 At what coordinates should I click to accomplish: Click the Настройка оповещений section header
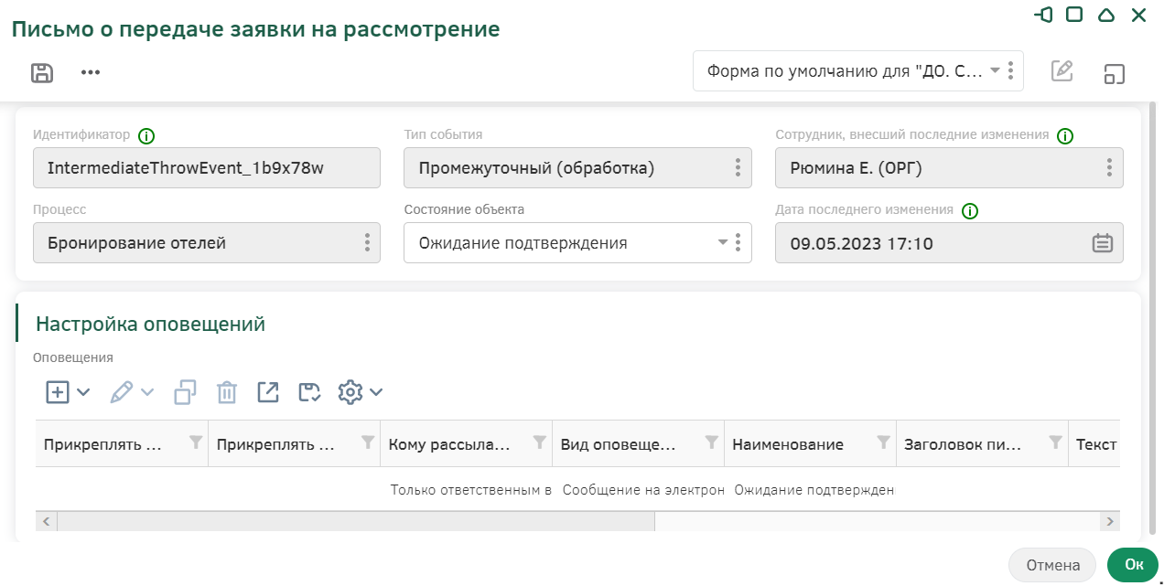(150, 324)
